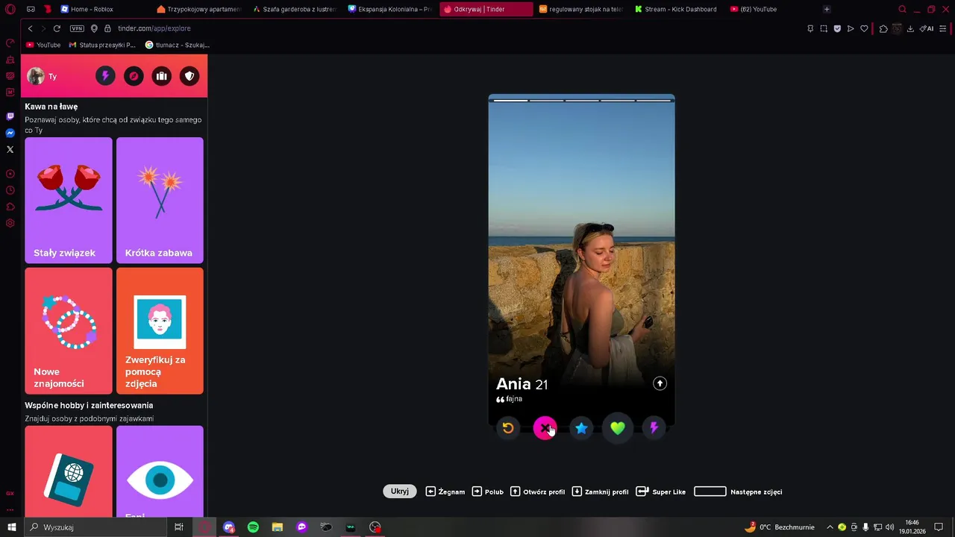Reload the Tinder page
Image resolution: width=955 pixels, height=537 pixels.
pyautogui.click(x=57, y=28)
